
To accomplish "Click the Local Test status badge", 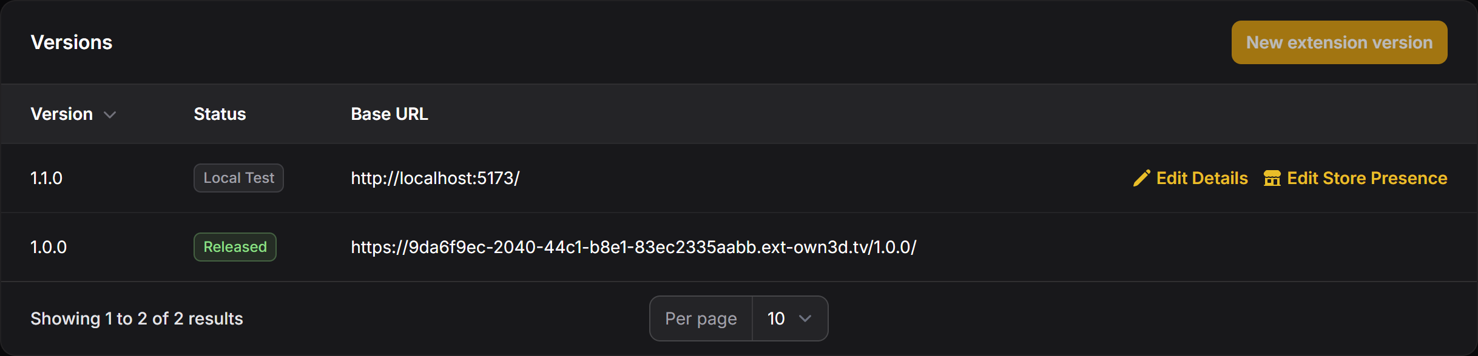I will point(238,178).
